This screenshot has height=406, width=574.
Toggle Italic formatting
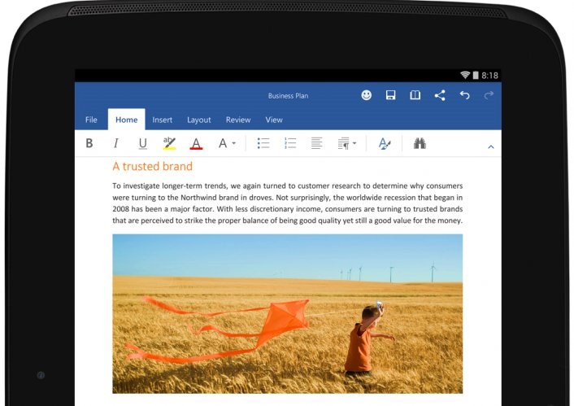pos(115,143)
